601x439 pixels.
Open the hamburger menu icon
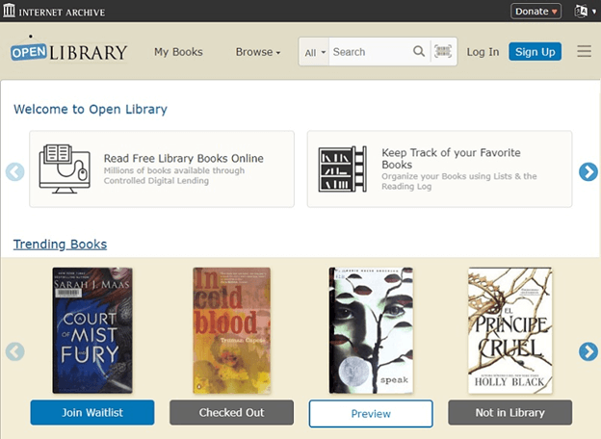[x=584, y=52]
